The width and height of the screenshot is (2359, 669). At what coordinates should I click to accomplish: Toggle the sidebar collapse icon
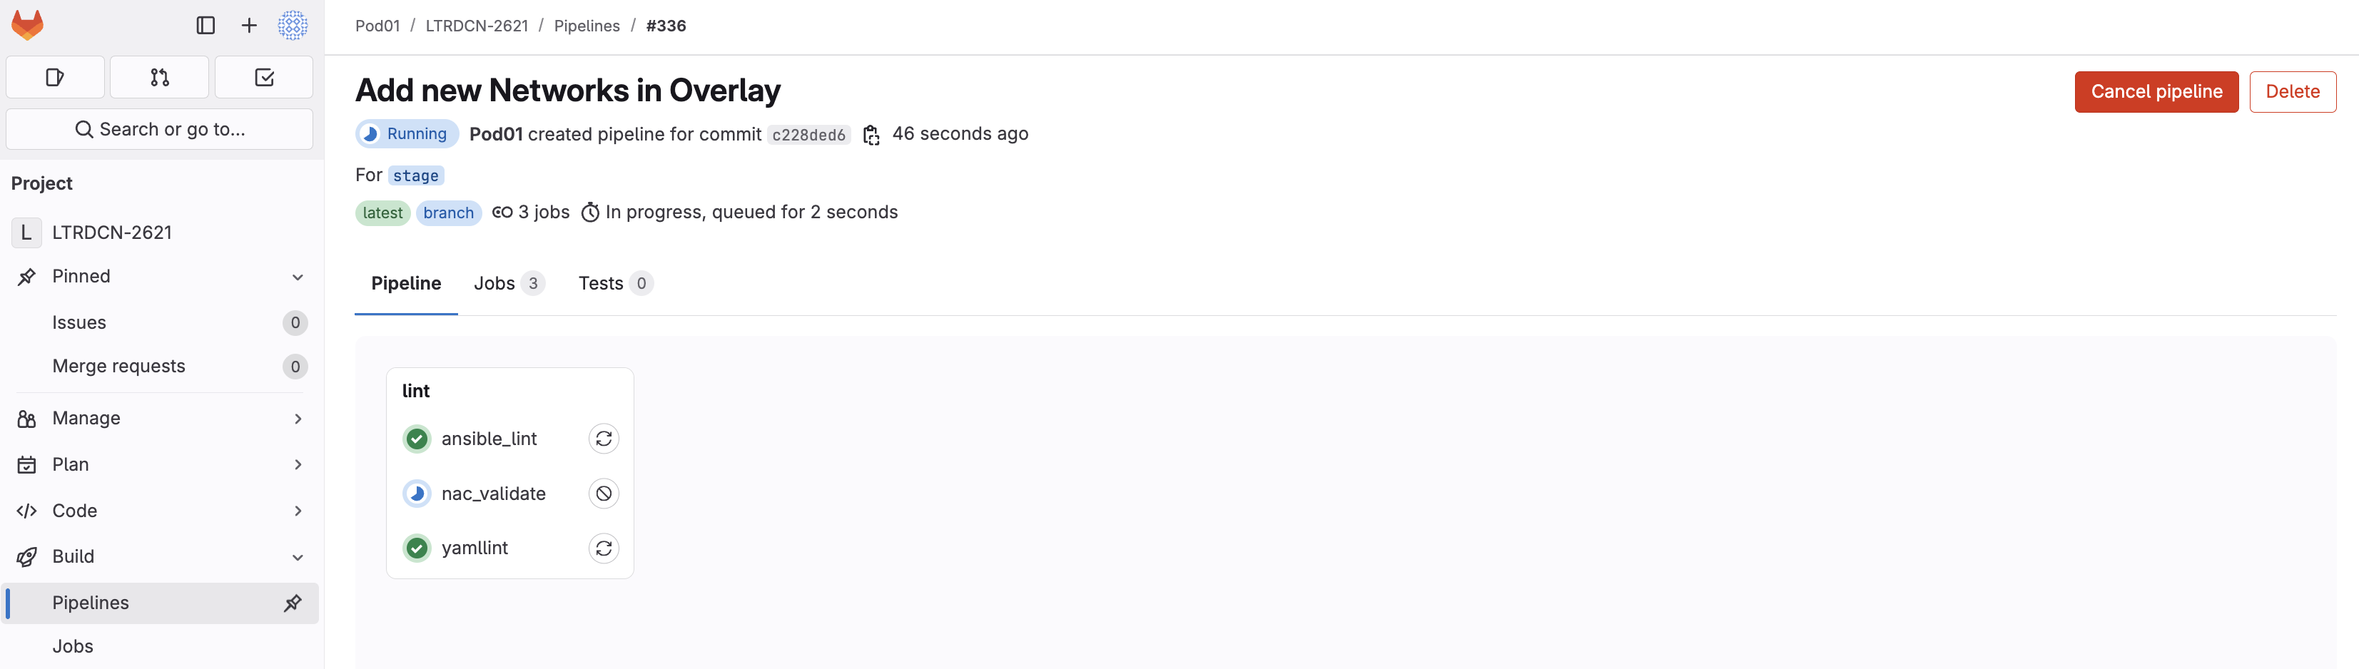(x=206, y=26)
